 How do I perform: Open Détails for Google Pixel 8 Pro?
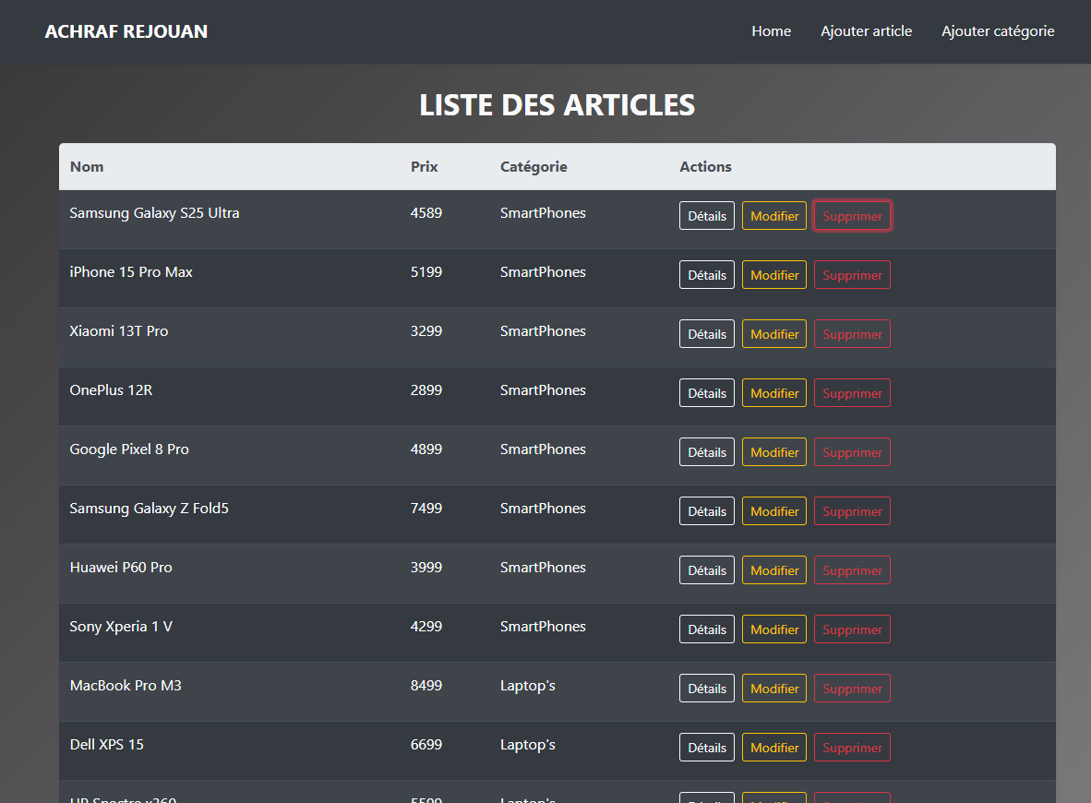click(707, 452)
